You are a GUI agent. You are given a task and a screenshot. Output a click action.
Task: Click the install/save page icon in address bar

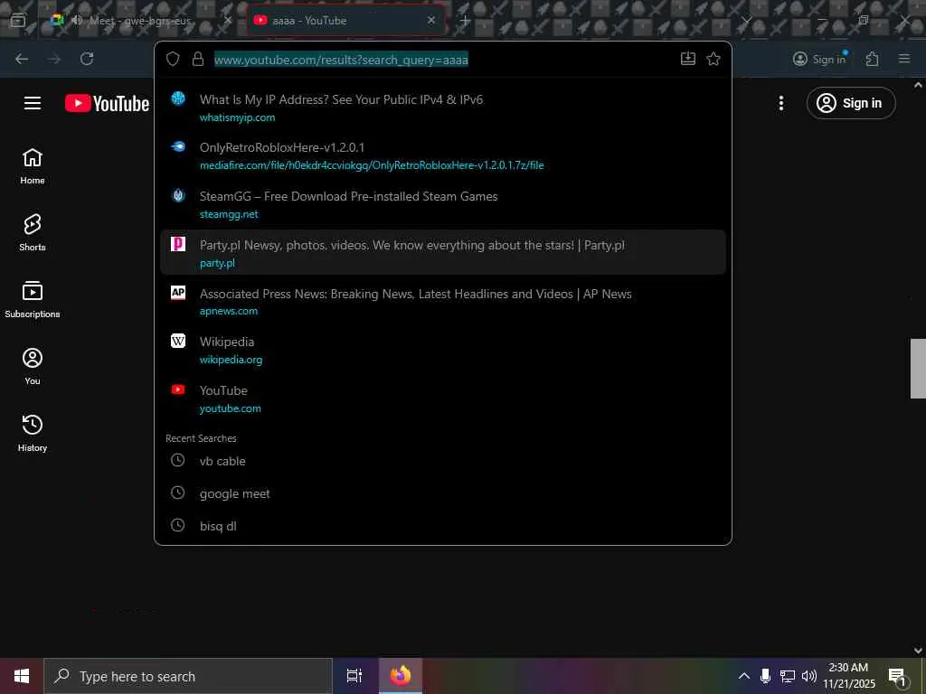click(688, 59)
